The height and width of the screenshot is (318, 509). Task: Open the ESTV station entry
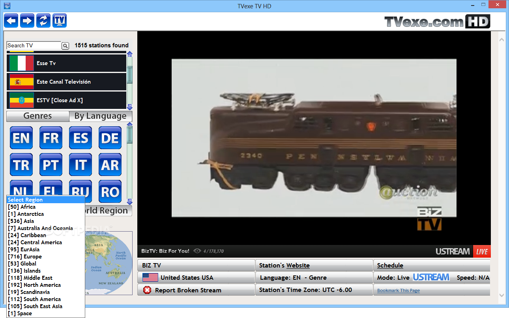pos(66,100)
